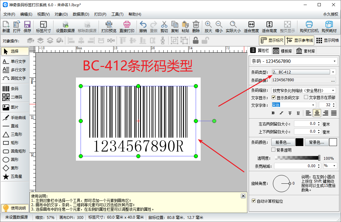Click the New (新建) toolbar icon
This screenshot has width=341, height=222.
[6, 27]
